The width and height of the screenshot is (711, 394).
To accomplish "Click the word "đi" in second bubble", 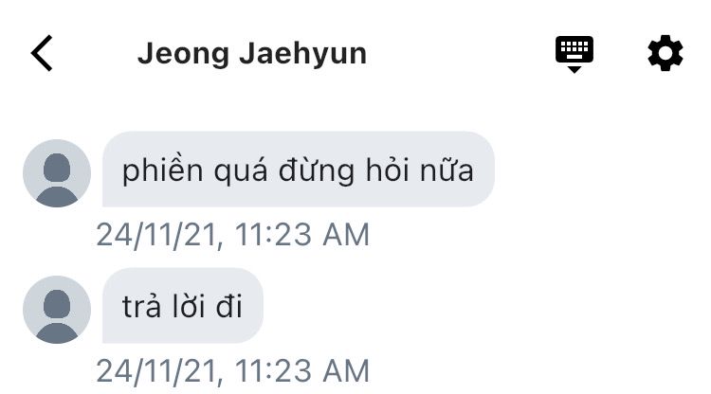I will click(x=229, y=307).
